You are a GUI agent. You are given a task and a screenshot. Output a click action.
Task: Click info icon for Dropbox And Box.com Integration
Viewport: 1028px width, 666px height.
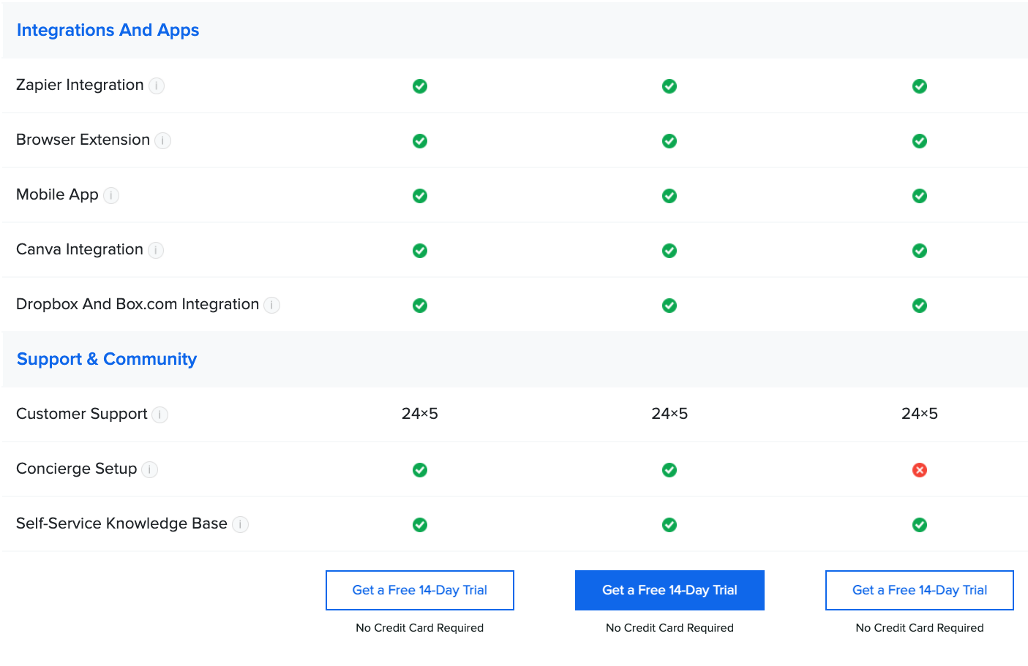(x=271, y=306)
